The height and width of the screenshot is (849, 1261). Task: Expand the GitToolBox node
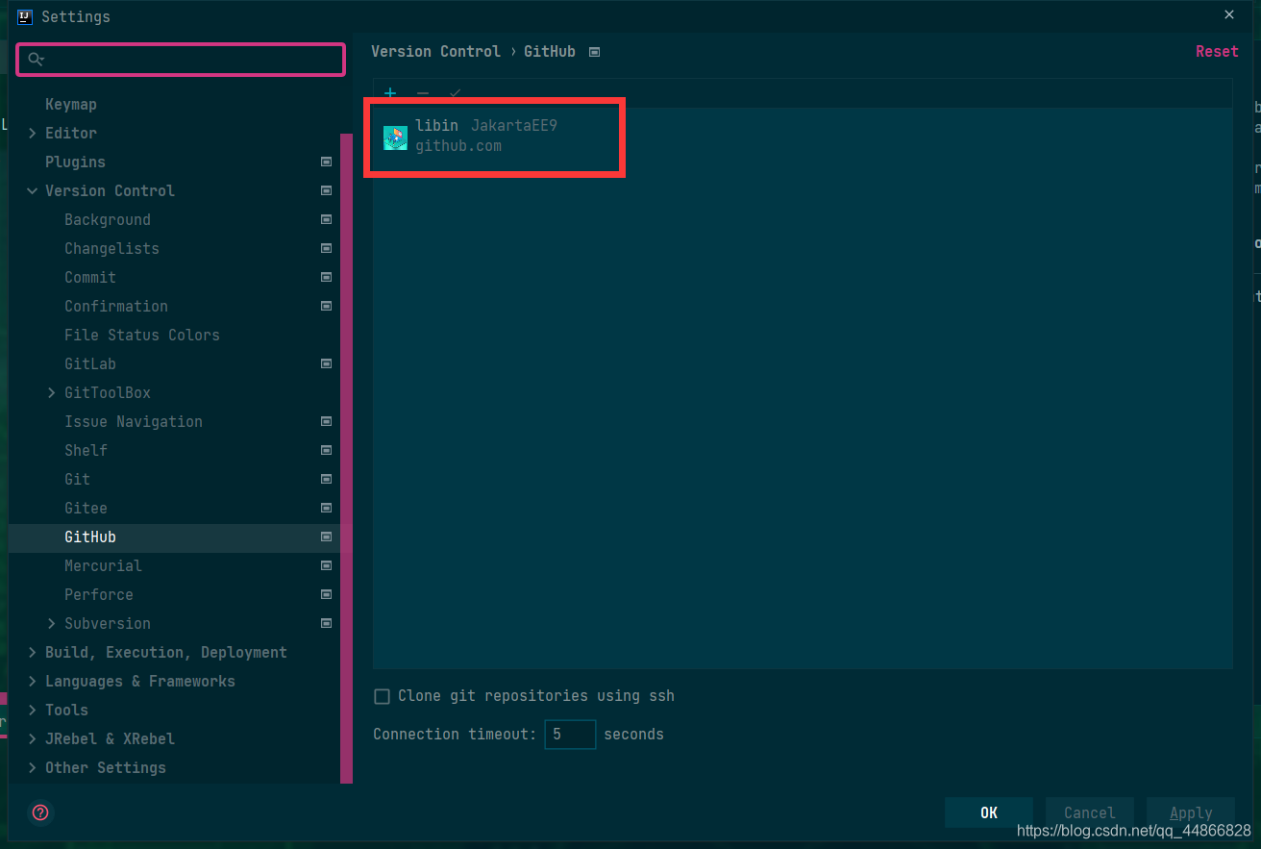pyautogui.click(x=52, y=392)
